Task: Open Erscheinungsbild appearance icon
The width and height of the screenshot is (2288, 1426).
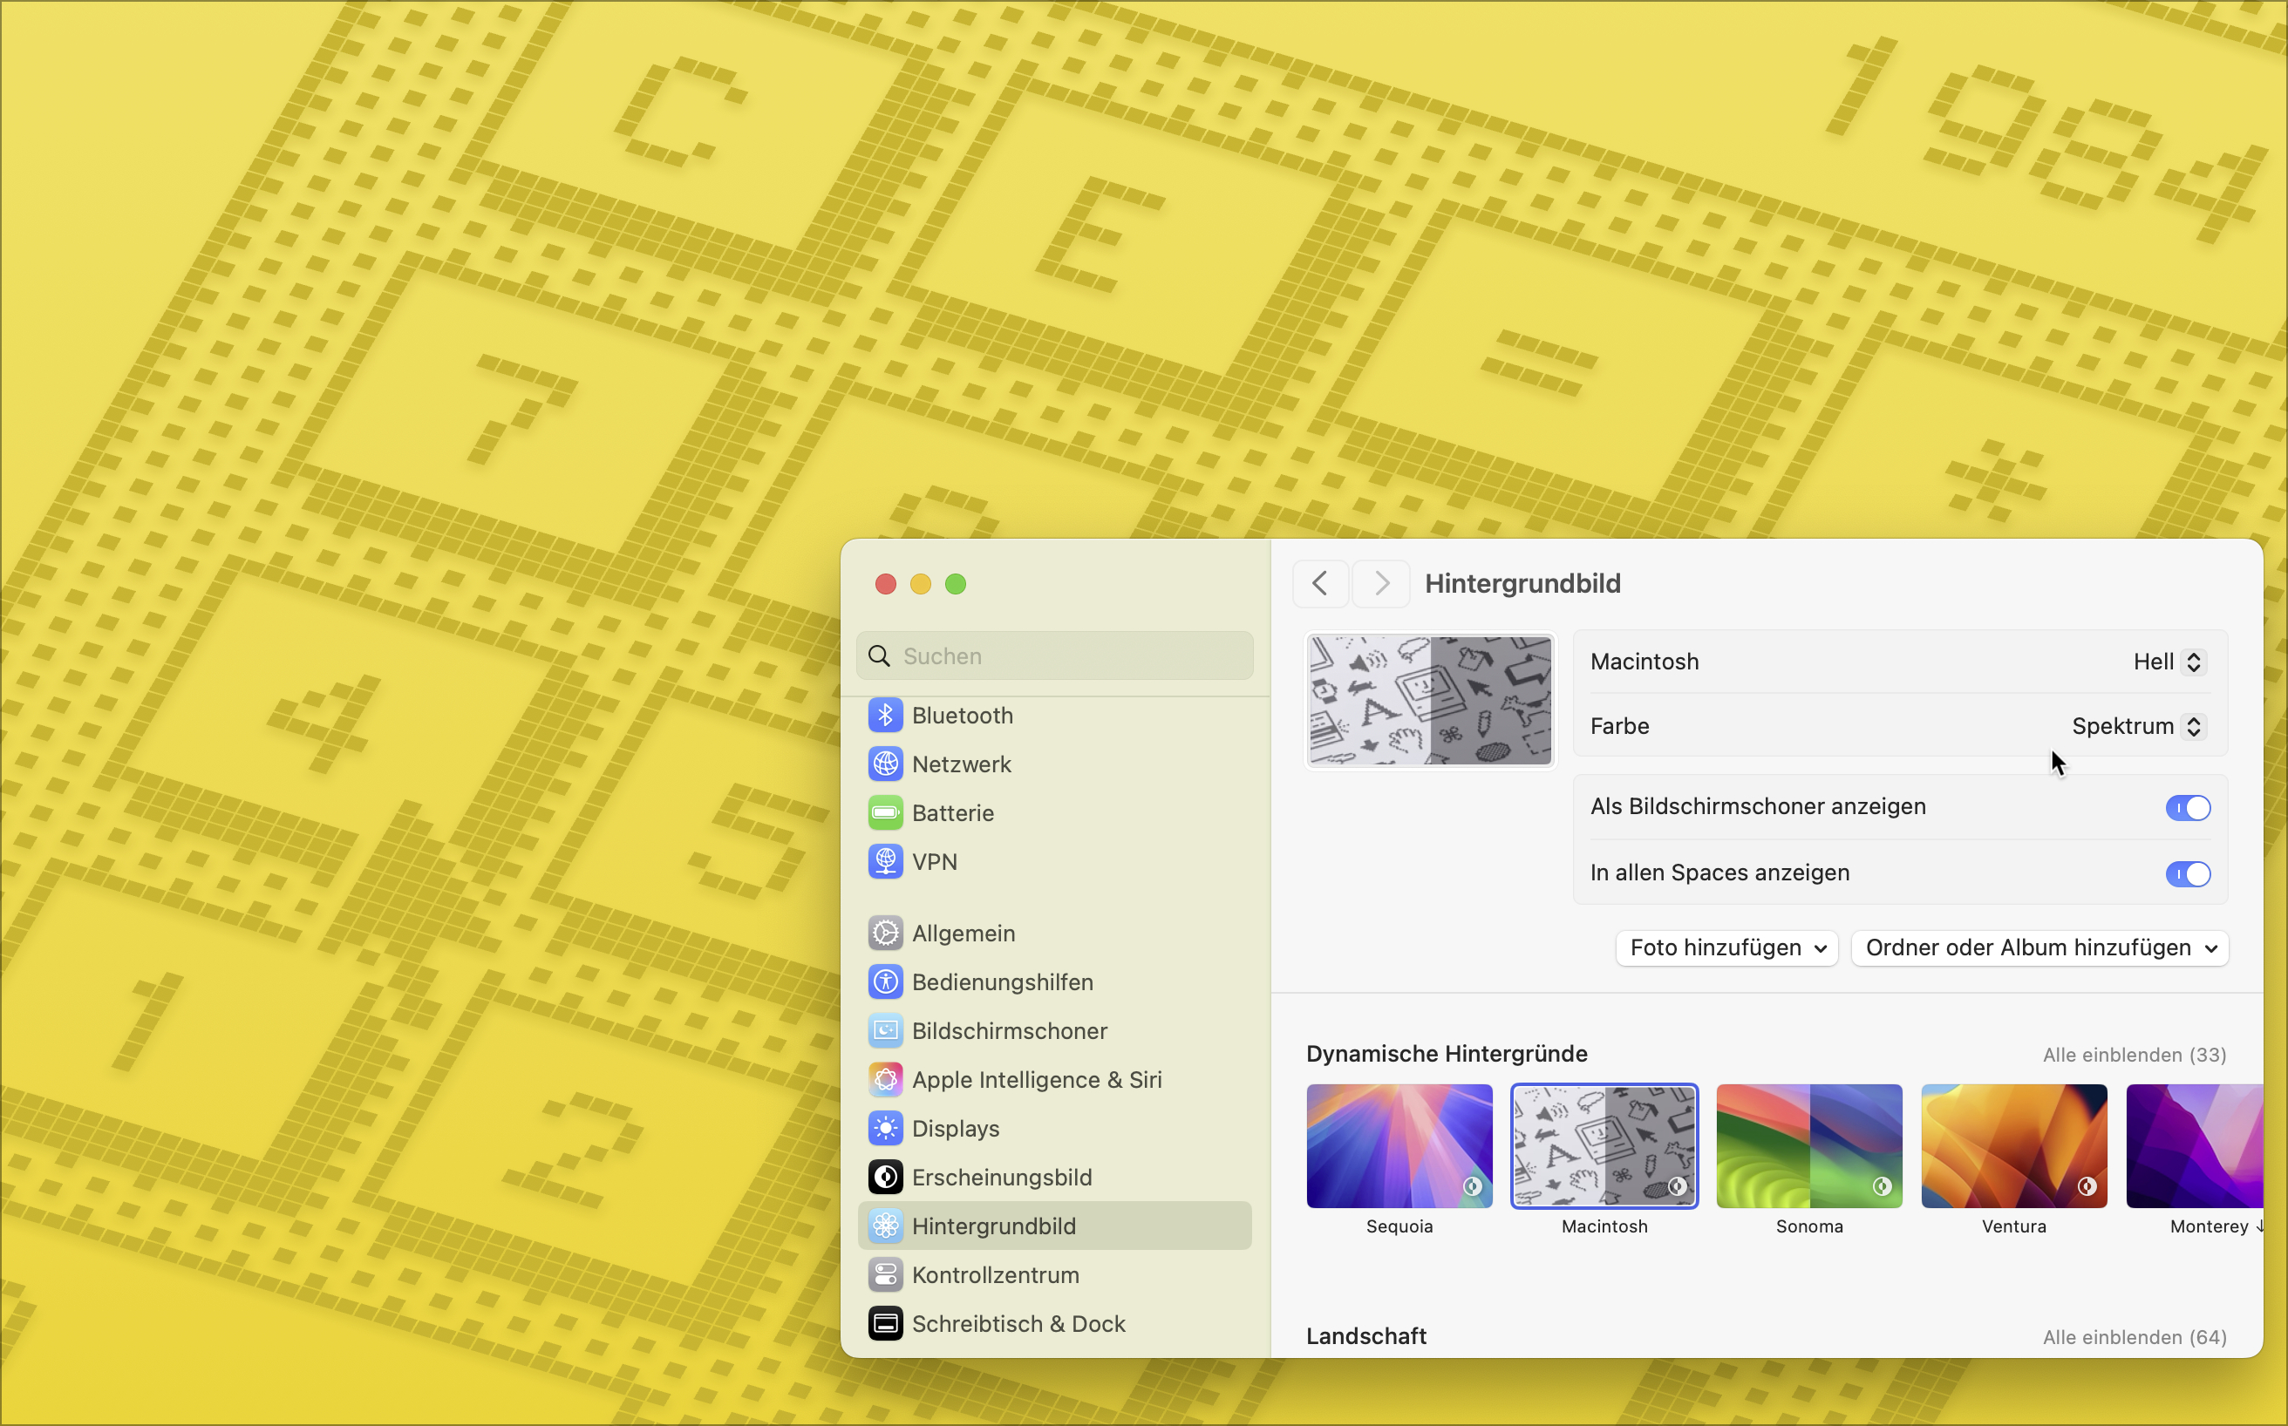Action: 885,1177
